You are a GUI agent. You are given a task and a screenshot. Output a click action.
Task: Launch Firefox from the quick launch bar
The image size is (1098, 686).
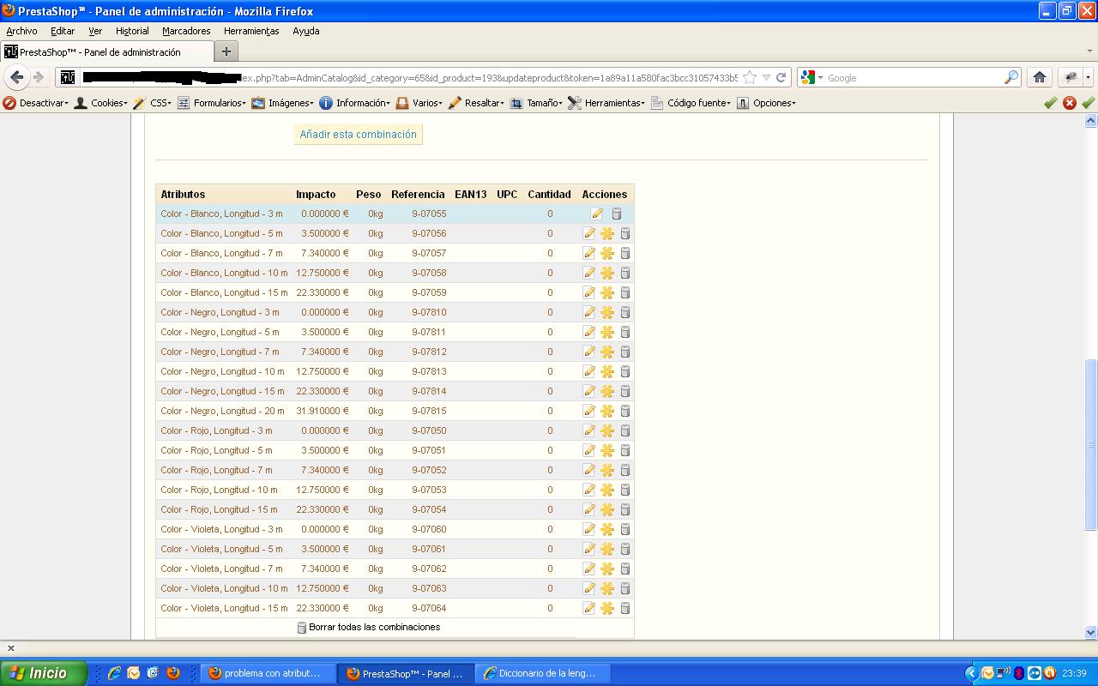coord(173,673)
